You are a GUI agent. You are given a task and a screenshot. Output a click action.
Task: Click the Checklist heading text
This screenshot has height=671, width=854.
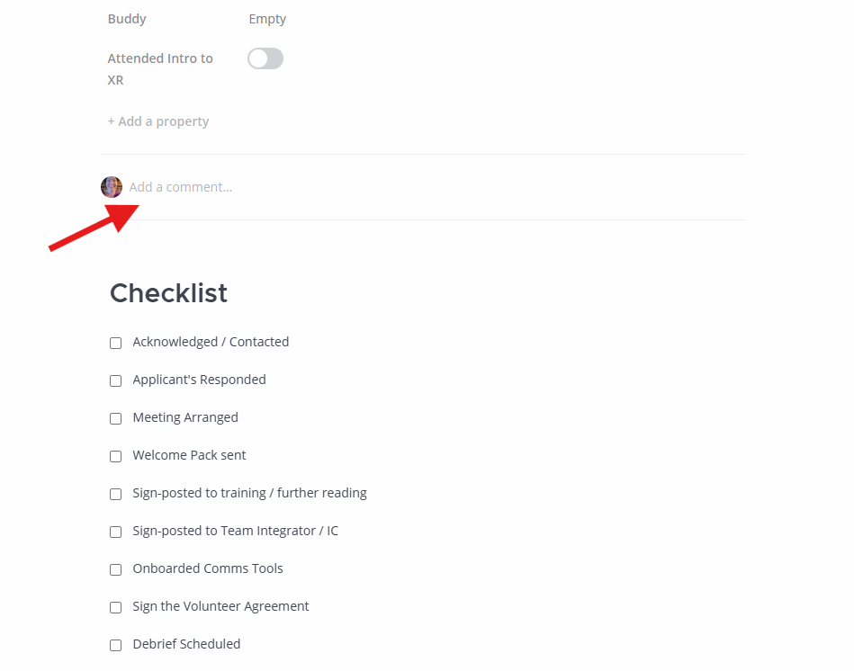click(x=168, y=292)
